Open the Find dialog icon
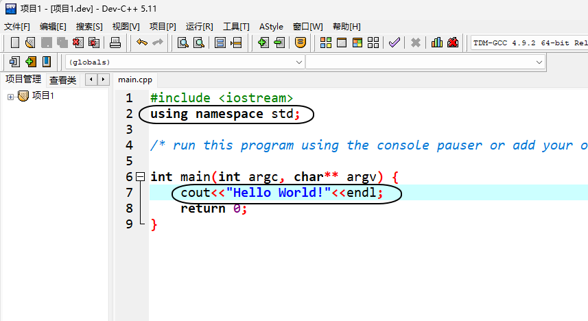 click(183, 43)
